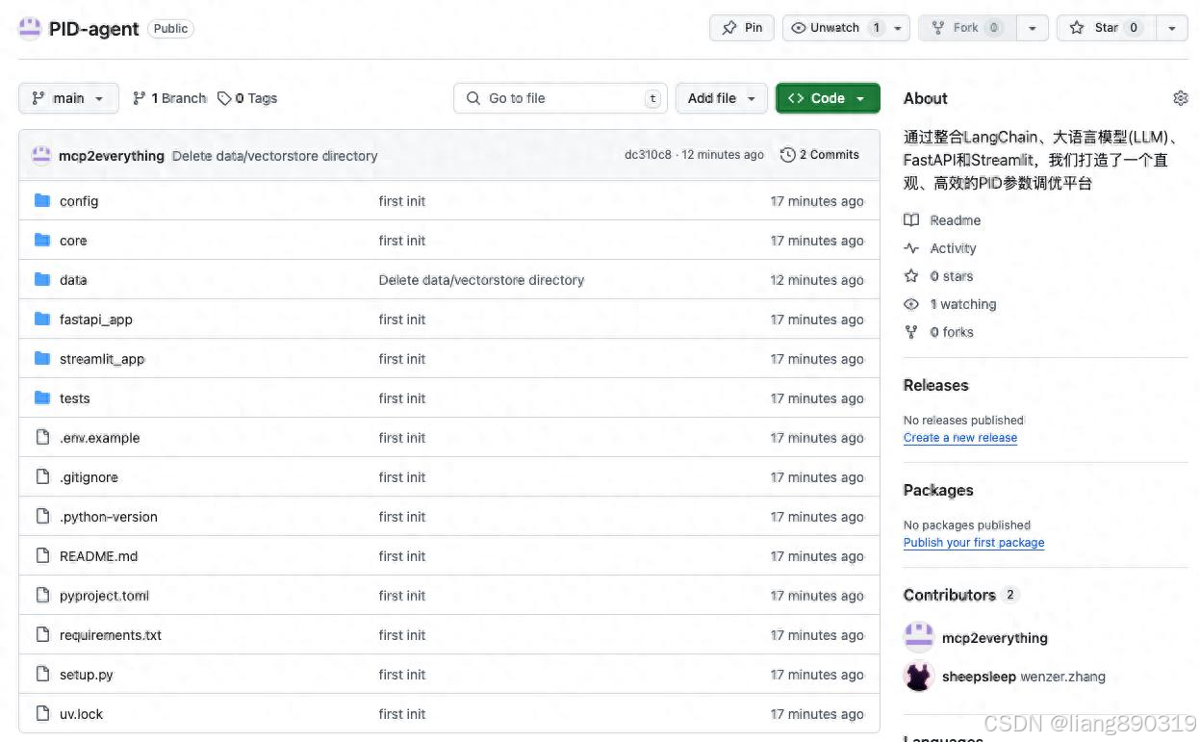Expand the dropdown arrow beside Star
The width and height of the screenshot is (1200, 742).
[1171, 28]
